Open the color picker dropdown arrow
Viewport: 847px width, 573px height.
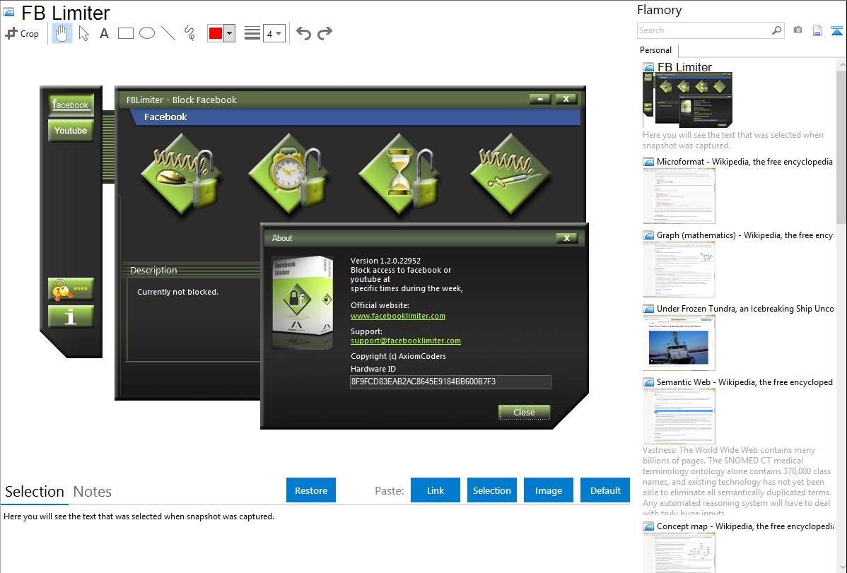(x=230, y=33)
